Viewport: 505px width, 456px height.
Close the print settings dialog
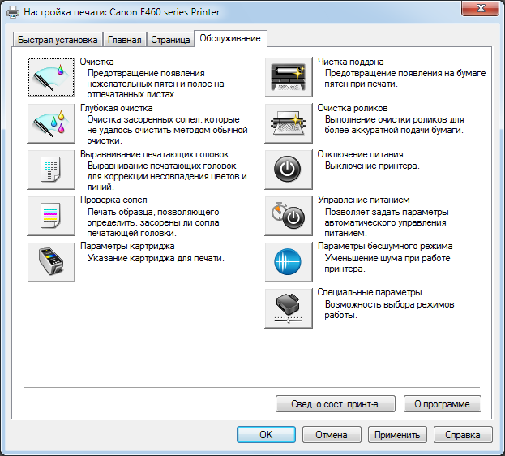pyautogui.click(x=480, y=8)
